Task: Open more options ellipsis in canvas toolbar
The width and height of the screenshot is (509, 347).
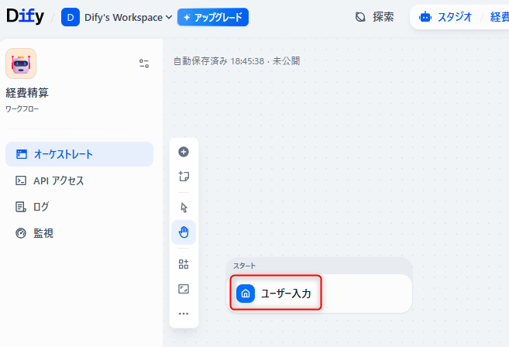Action: pyautogui.click(x=184, y=314)
